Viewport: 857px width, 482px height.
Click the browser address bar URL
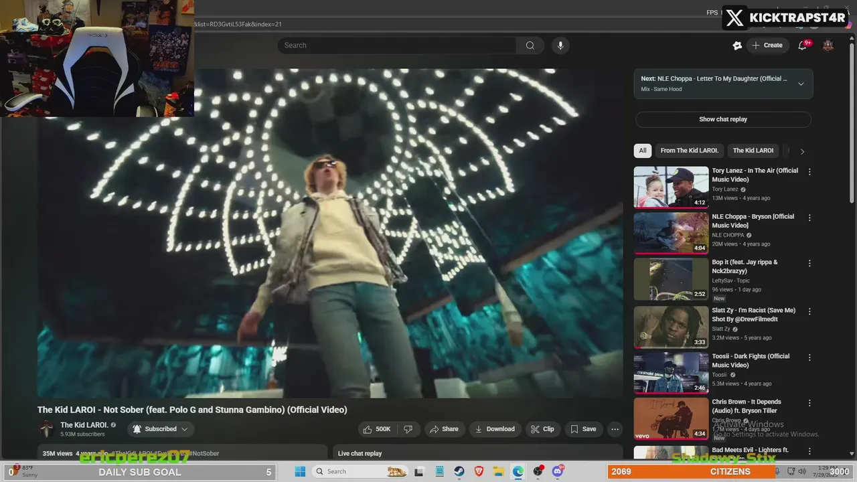[238, 24]
